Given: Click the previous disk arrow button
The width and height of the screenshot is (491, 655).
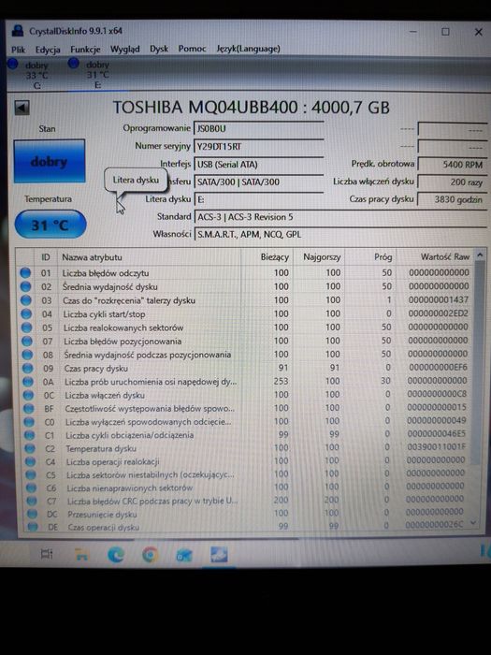Looking at the screenshot, I should point(22,108).
